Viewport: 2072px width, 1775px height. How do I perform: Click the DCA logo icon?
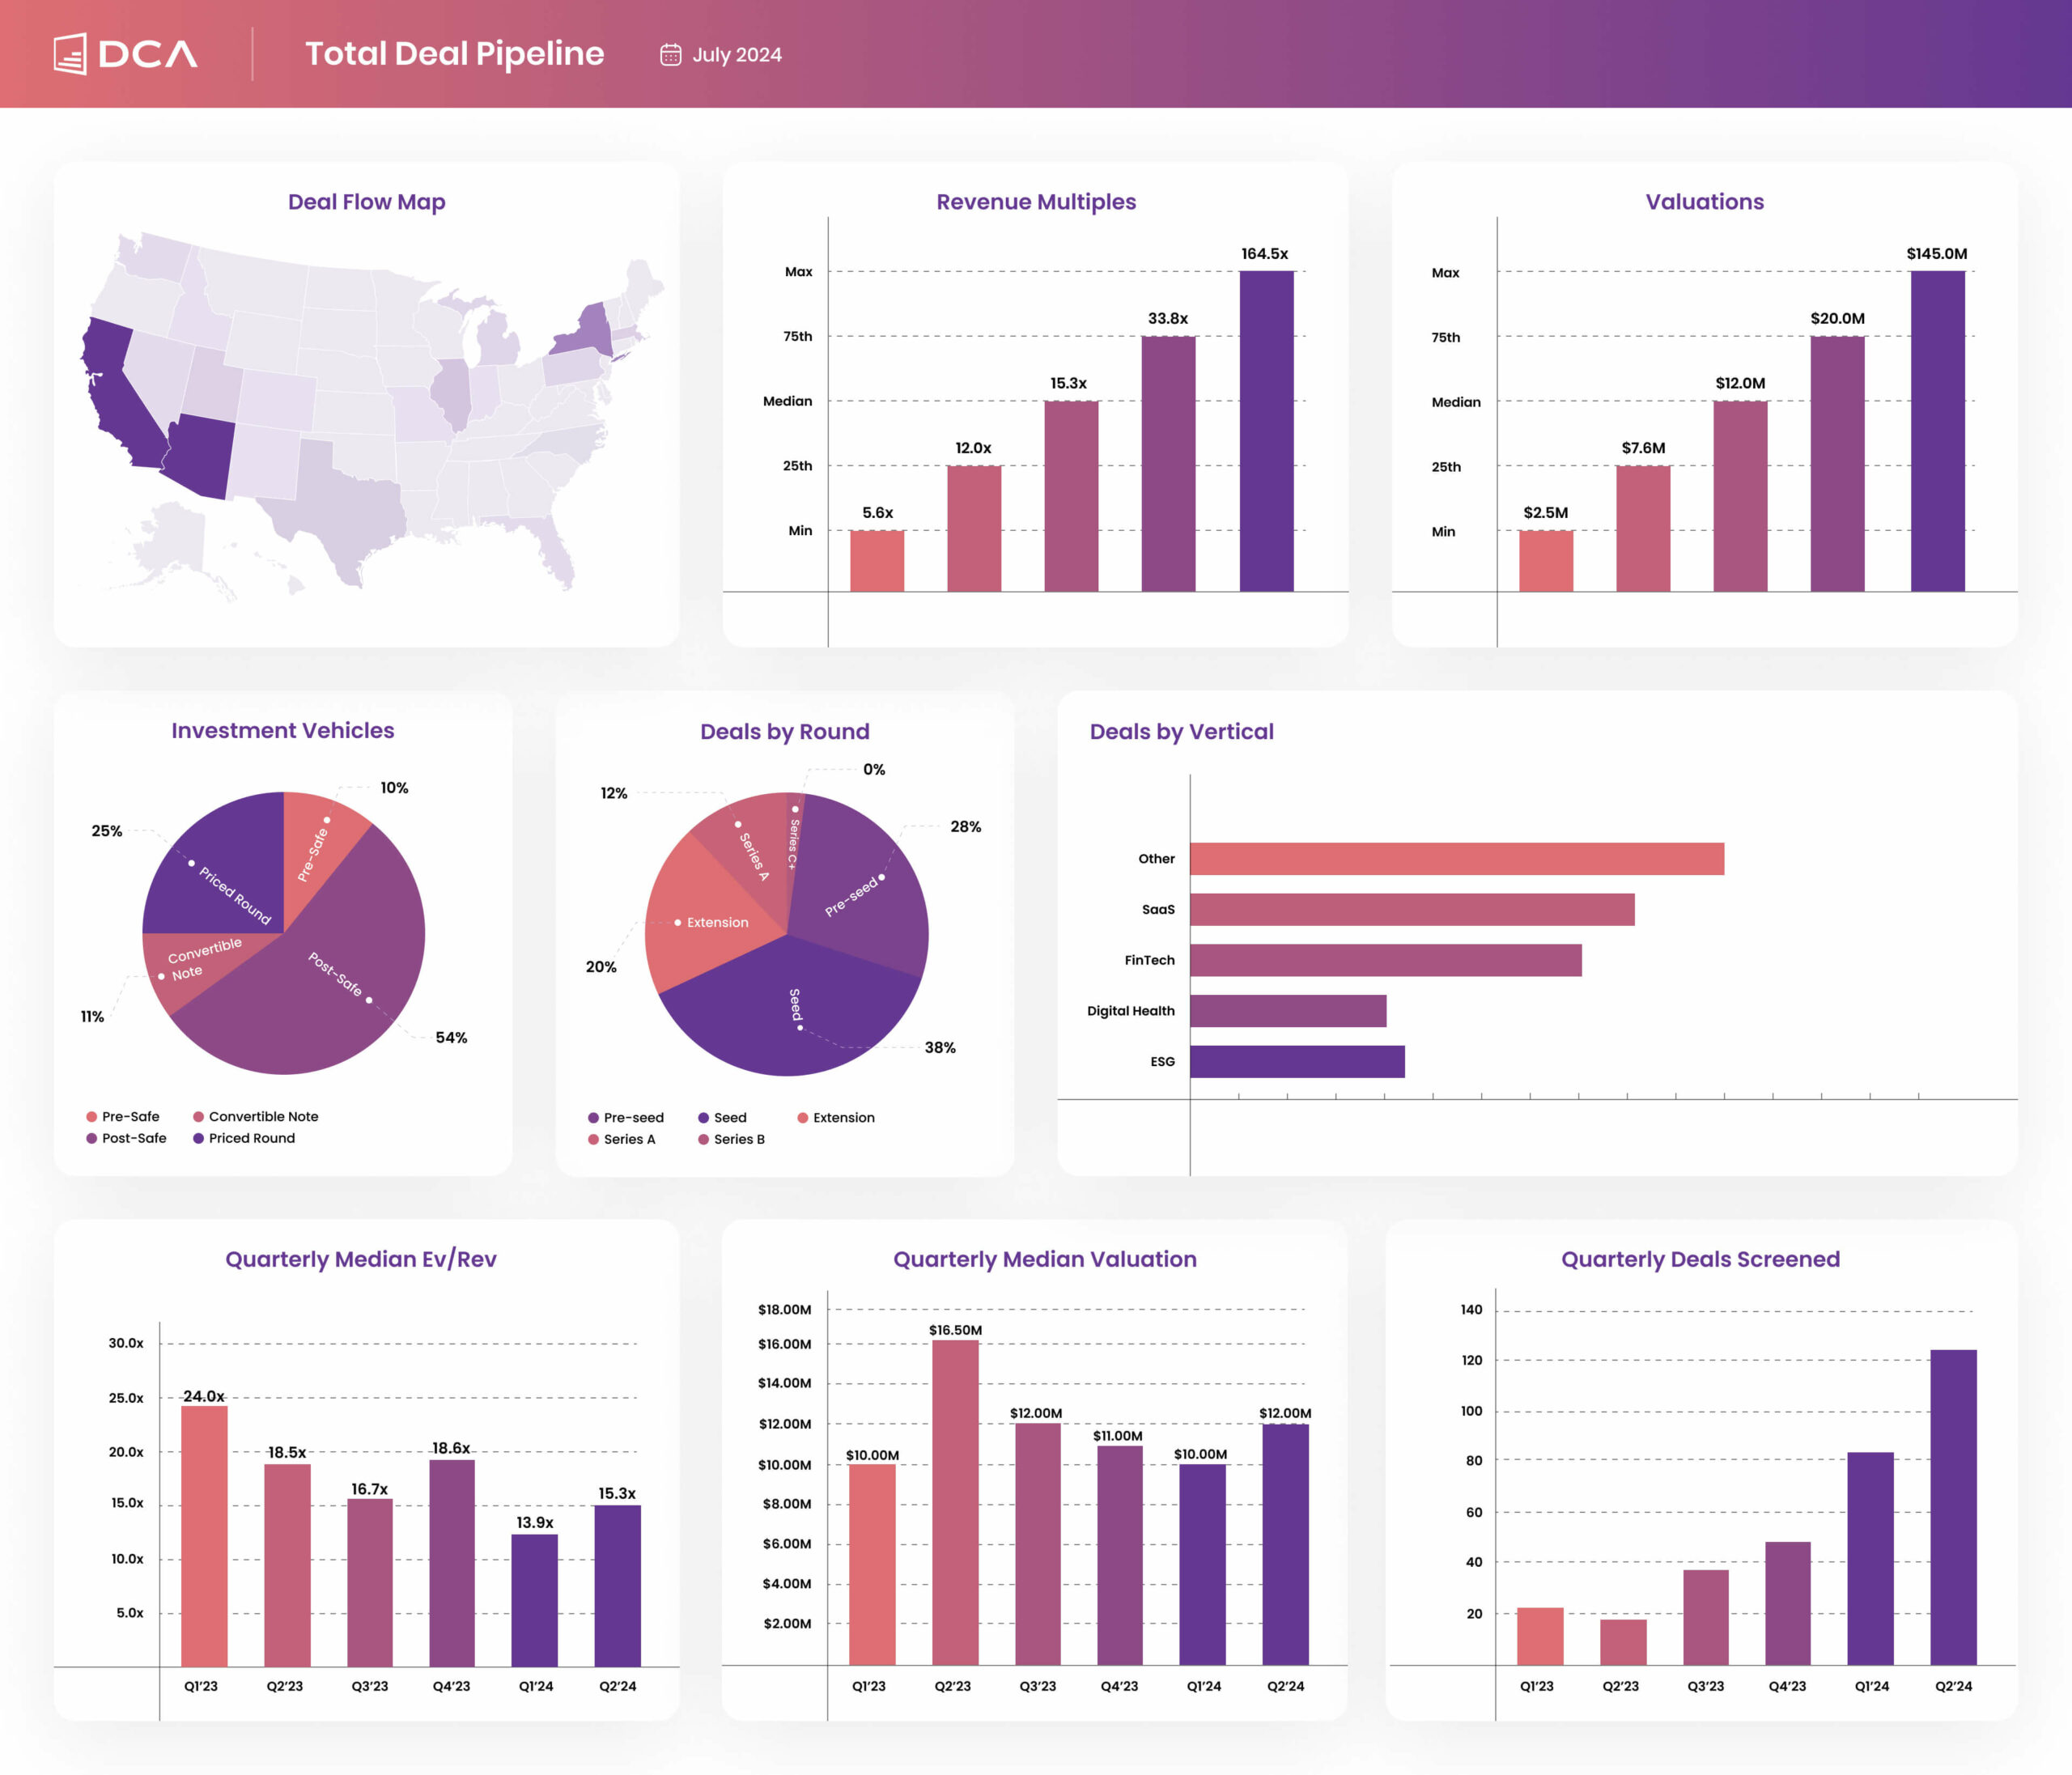pos(71,54)
